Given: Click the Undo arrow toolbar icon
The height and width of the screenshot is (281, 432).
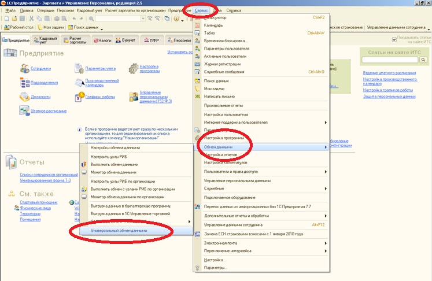Looking at the screenshot, I should [x=74, y=19].
